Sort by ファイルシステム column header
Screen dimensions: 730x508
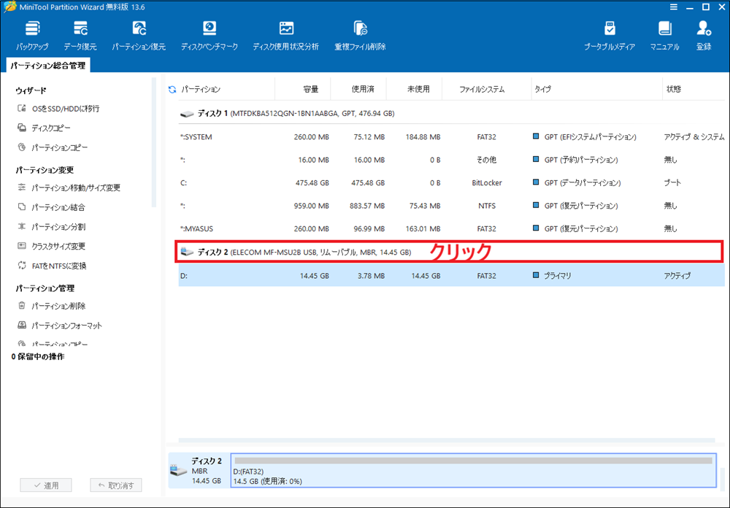tap(486, 89)
